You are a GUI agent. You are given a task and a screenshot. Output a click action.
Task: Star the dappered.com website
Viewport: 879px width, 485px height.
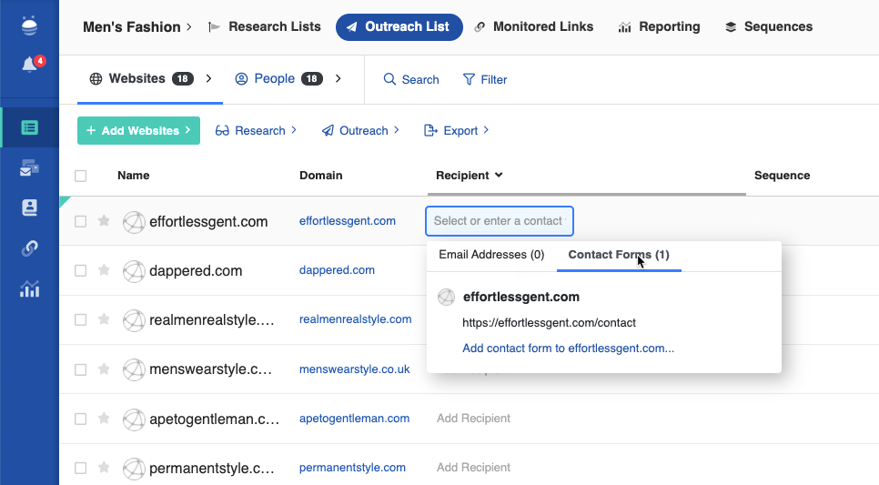(104, 270)
